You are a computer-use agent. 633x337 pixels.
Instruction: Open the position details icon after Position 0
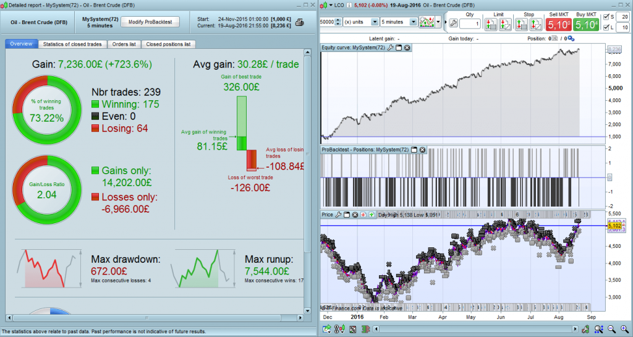tap(555, 38)
